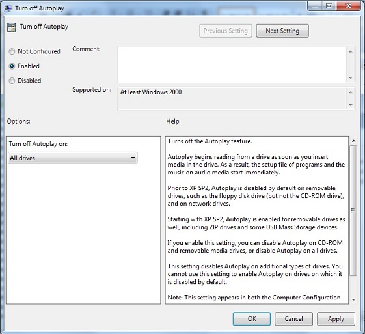Click the 'Comment:' label
This screenshot has height=334, width=365.
pyautogui.click(x=87, y=49)
